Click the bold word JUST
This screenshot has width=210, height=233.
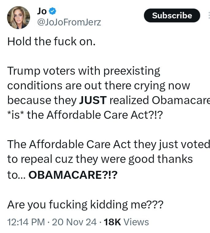coord(93,100)
